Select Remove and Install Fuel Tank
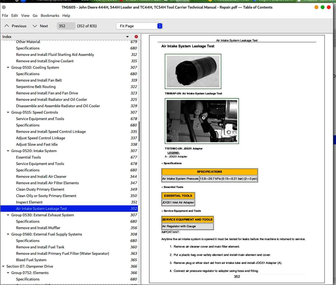The width and height of the screenshot is (336, 285). (x=40, y=247)
